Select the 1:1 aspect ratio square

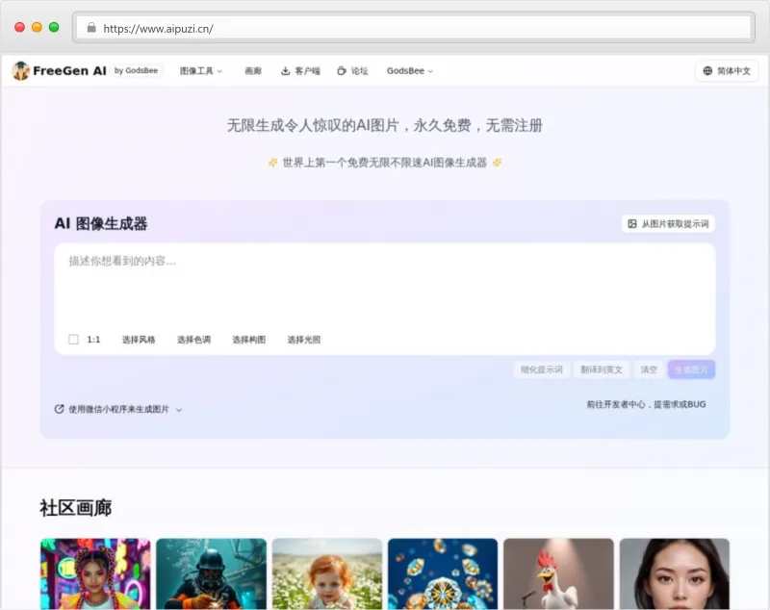(x=73, y=340)
